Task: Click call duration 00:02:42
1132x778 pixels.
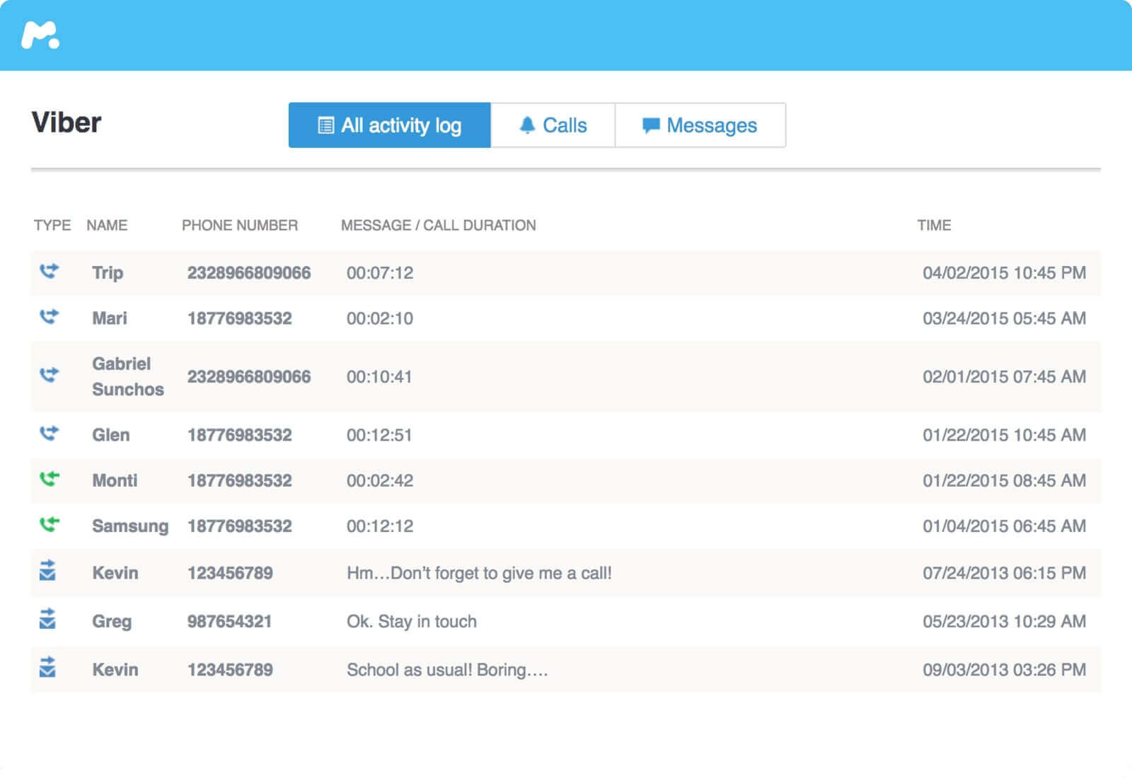Action: 380,480
